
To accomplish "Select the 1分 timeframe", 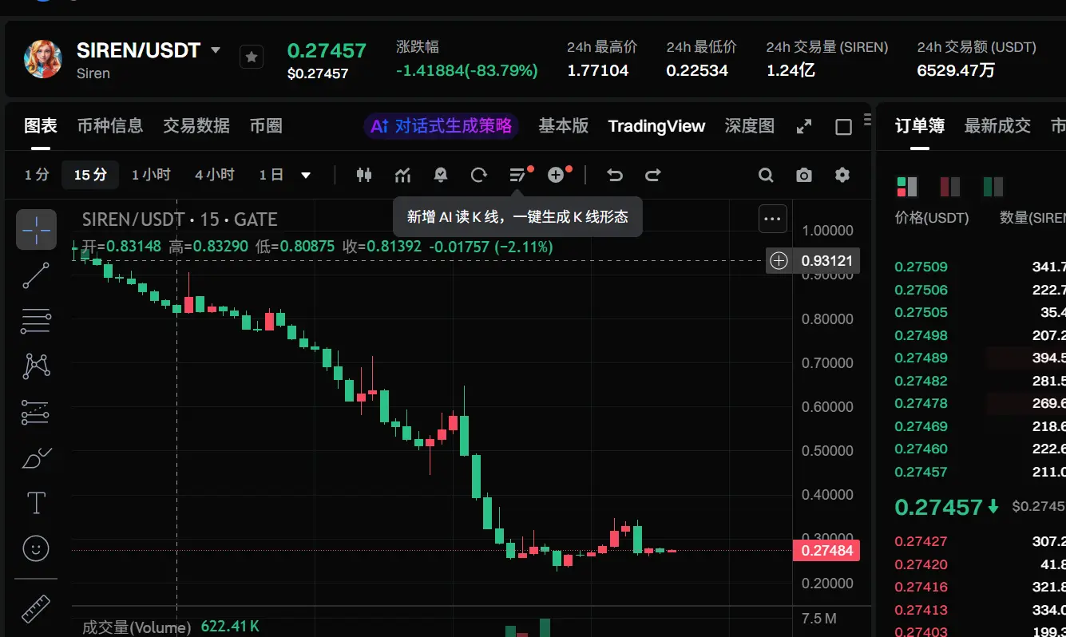I will (37, 175).
